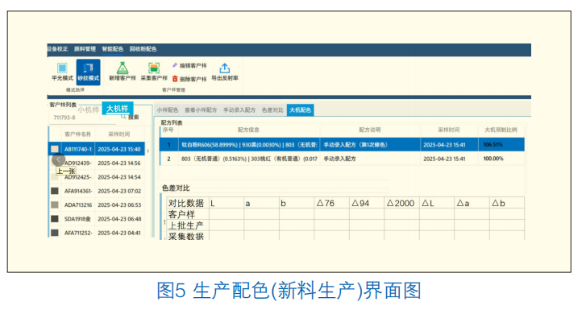Click the 编辑客户样 pencil icon
The image size is (582, 310).
(175, 65)
